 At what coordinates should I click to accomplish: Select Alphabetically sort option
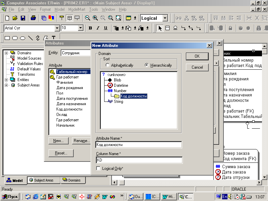[108, 65]
